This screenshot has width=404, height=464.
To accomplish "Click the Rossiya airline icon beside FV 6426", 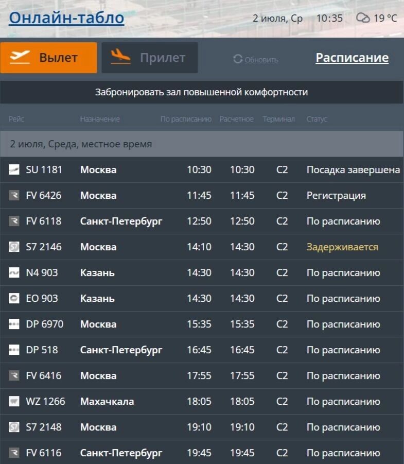I will click(14, 195).
